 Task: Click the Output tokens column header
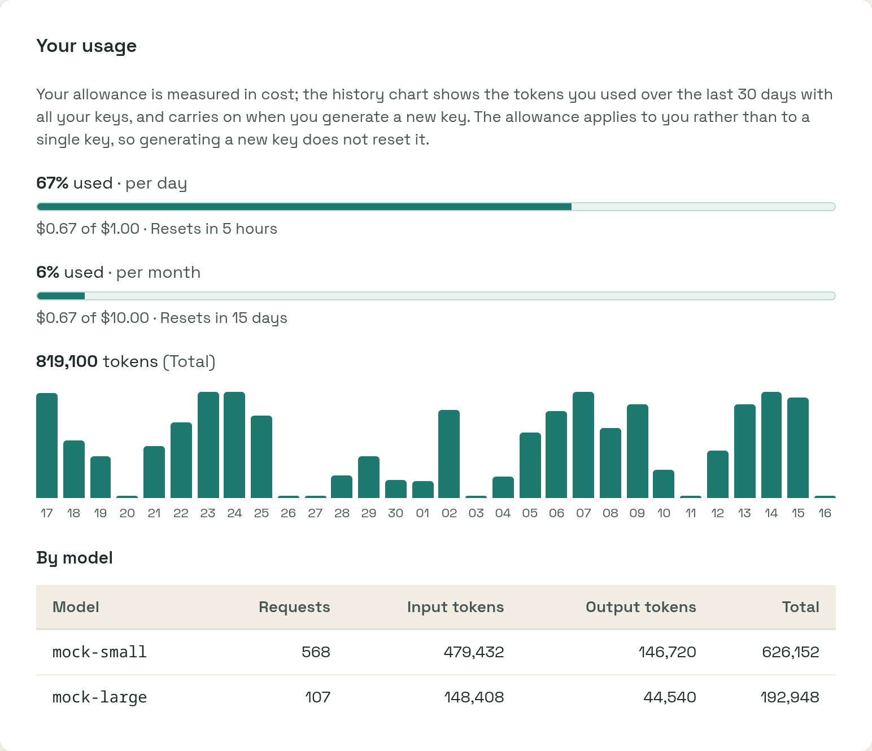641,607
